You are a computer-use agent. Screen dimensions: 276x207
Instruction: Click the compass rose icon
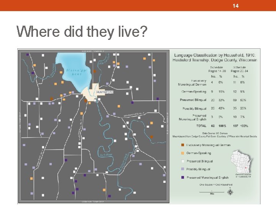(x=230, y=192)
